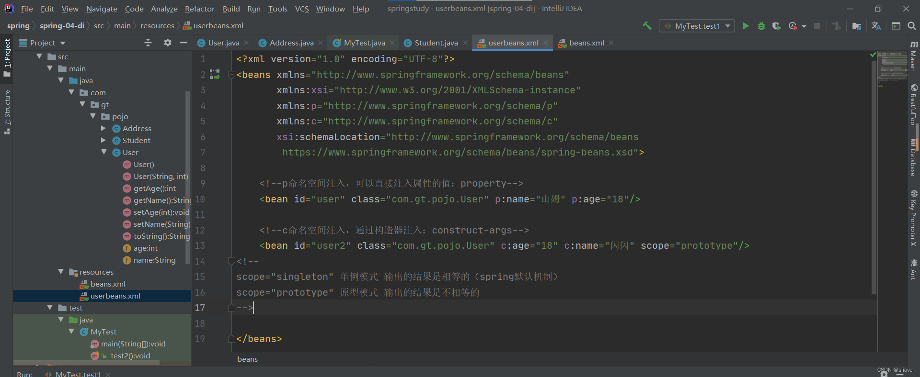The image size is (920, 377).
Task: Fold the comment block at line 14
Action: (231, 261)
